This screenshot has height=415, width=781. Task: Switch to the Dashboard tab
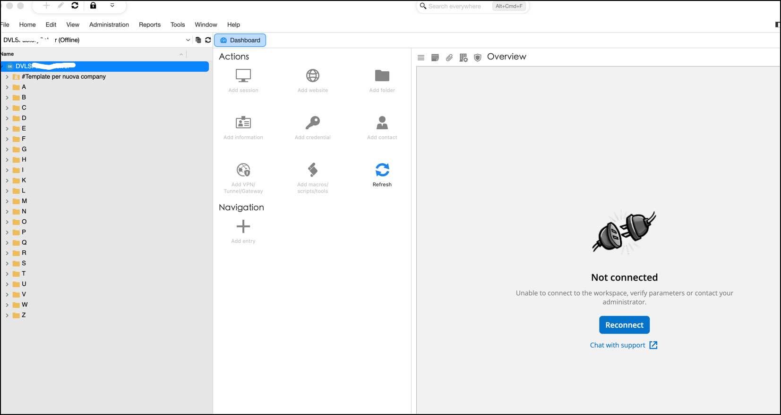pos(240,40)
